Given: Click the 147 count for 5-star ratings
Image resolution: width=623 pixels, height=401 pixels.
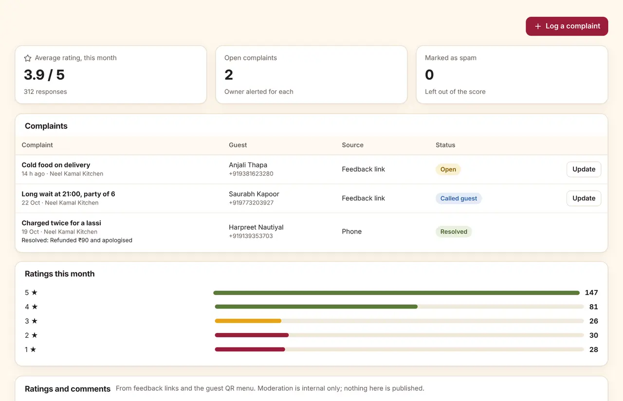Looking at the screenshot, I should point(591,293).
